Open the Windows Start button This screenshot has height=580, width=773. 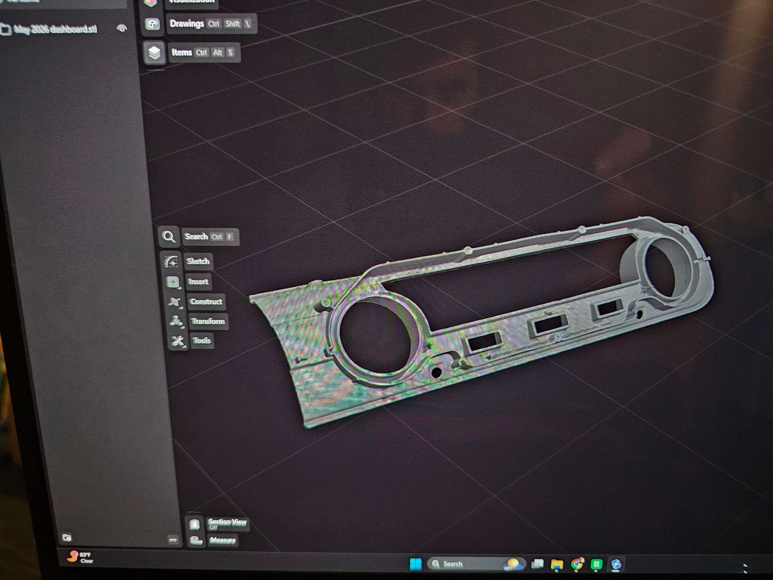(x=415, y=564)
